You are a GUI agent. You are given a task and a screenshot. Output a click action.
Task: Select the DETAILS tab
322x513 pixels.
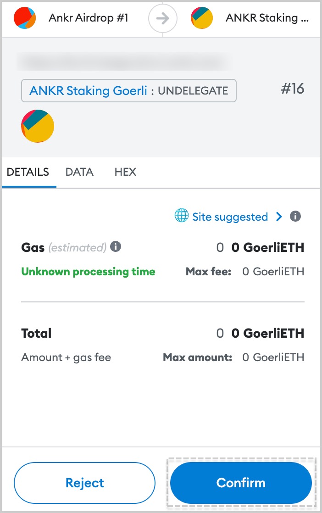tap(28, 172)
